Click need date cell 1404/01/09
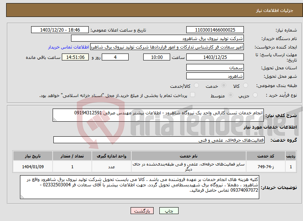This screenshot has width=303, height=221. [x=33, y=167]
